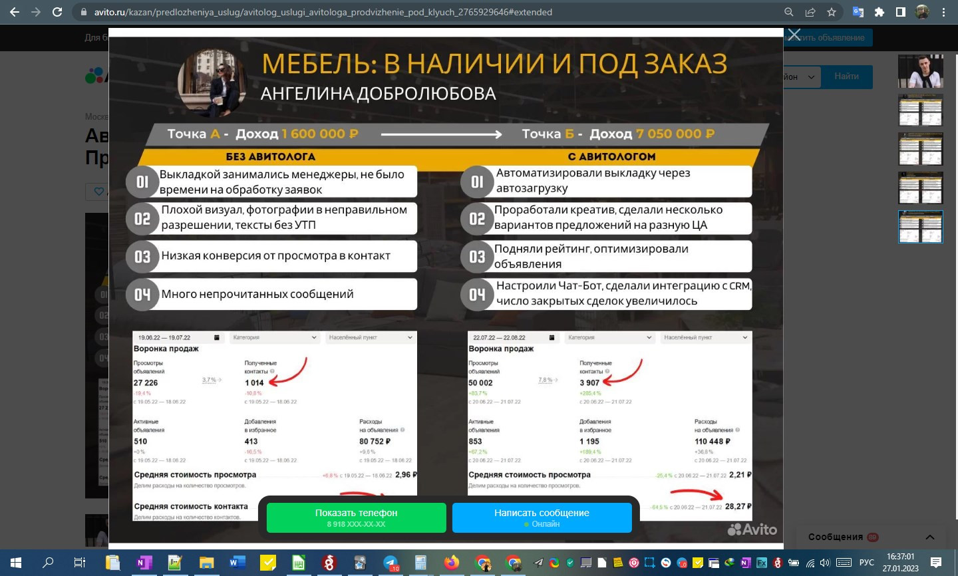The image size is (958, 576).
Task: Add the listing to favorites with the heart
Action: click(x=99, y=192)
